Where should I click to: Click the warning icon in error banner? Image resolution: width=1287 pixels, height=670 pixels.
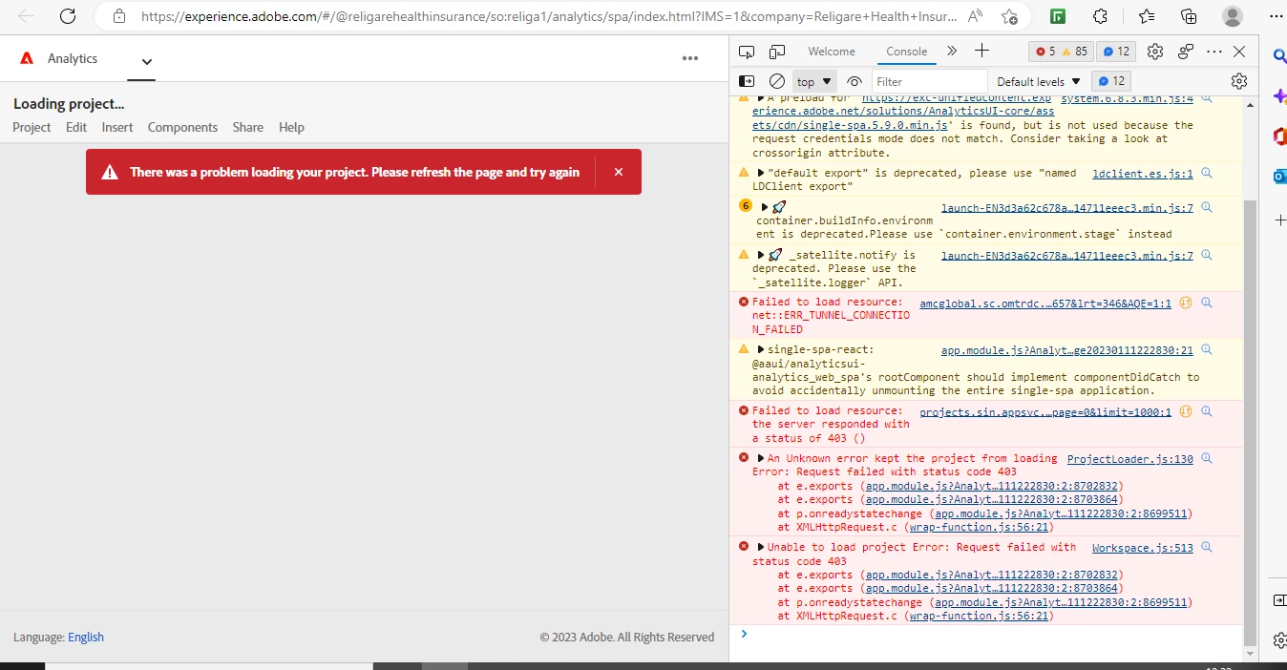click(110, 173)
